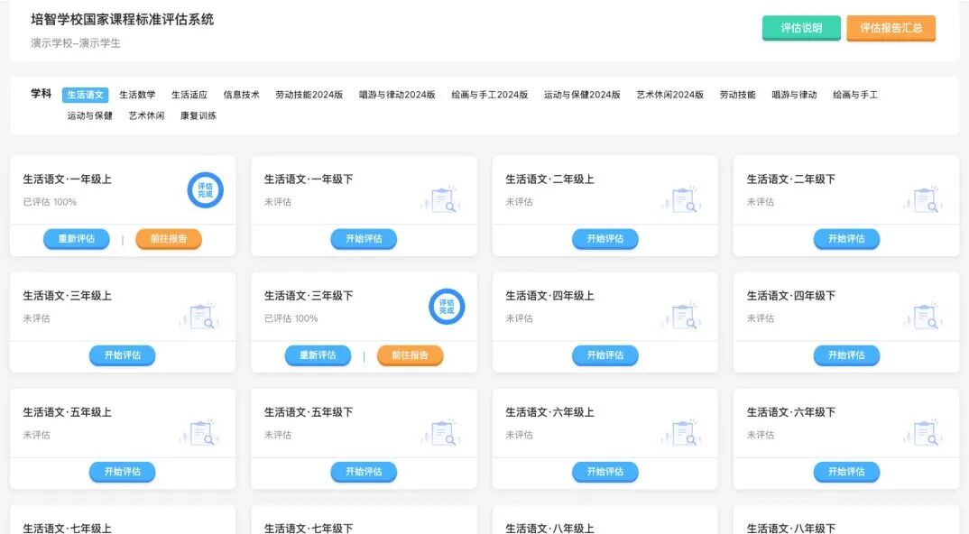
Task: Start evaluation for 生活语文·六年级上
Action: click(605, 472)
